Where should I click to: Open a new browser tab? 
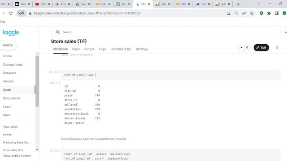[238, 4]
